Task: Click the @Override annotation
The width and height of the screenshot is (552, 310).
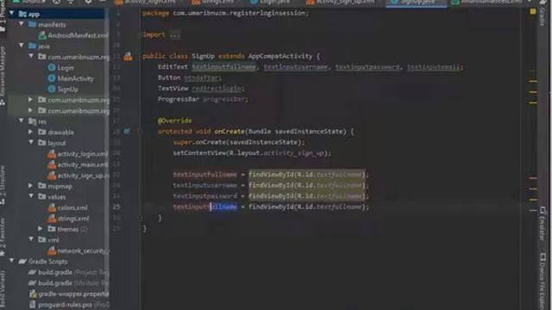Action: pos(174,121)
